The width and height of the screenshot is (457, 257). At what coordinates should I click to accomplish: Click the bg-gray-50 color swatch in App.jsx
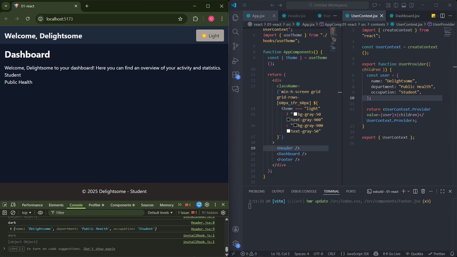tap(295, 114)
